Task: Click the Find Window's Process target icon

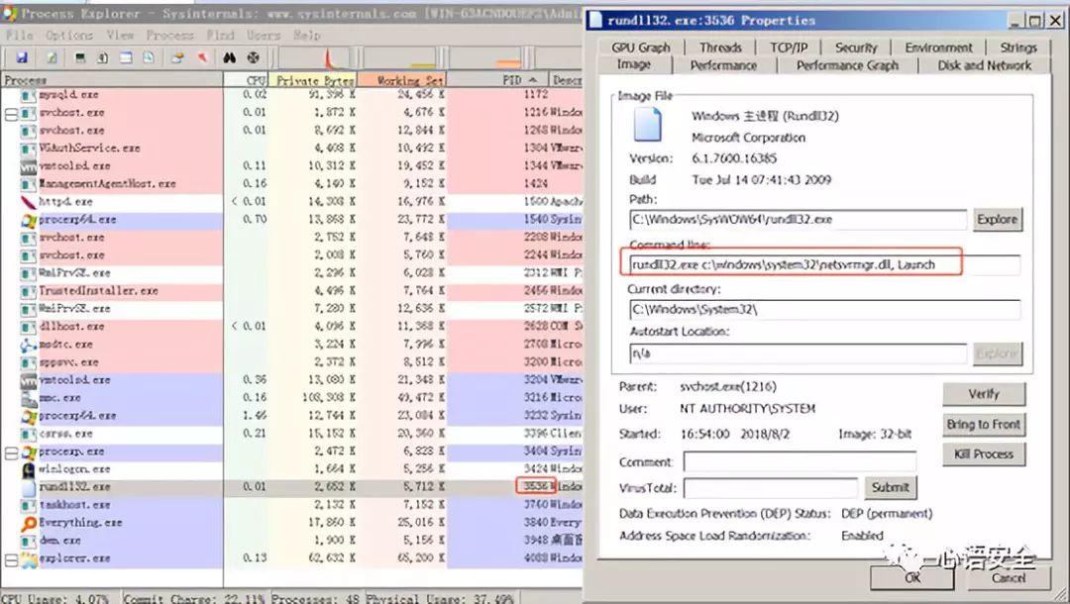Action: coord(254,58)
